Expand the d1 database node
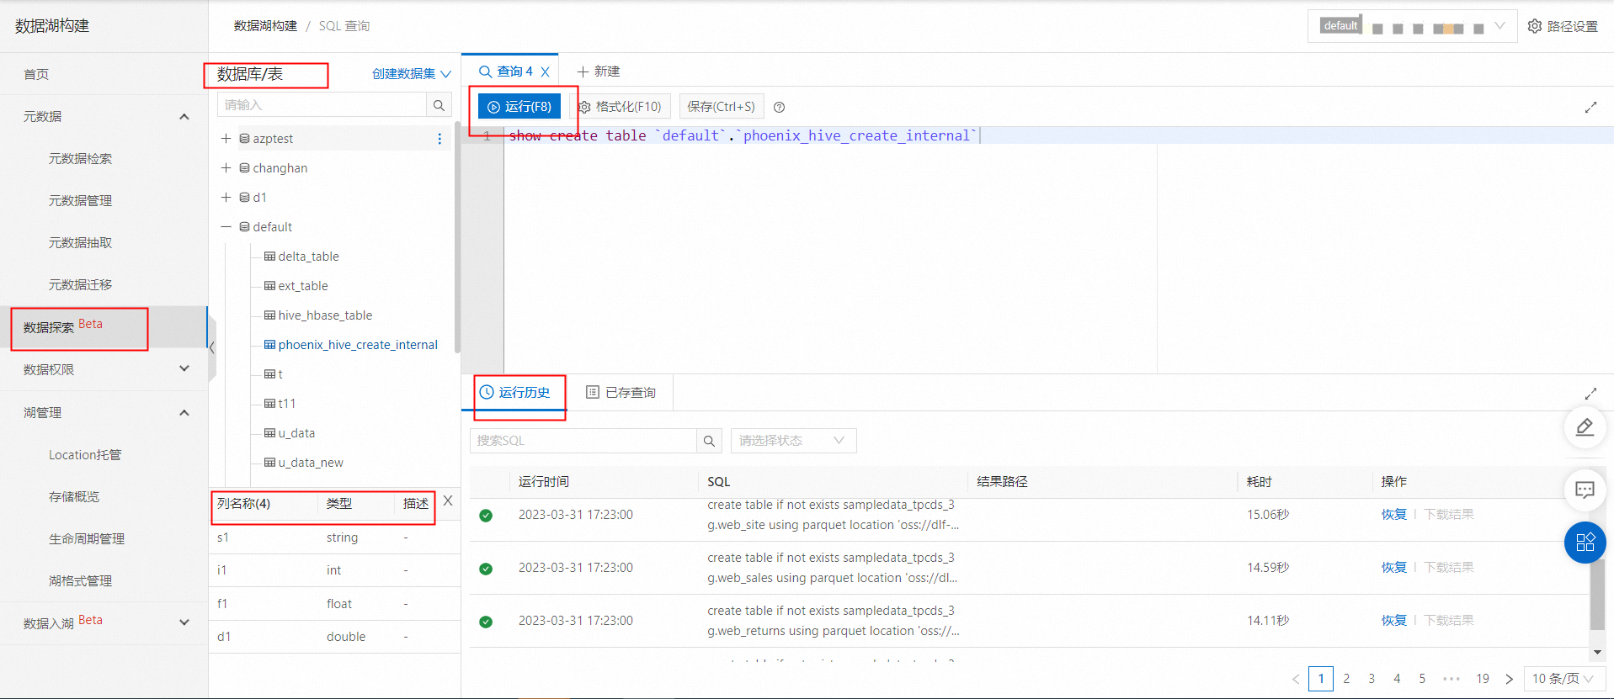 pyautogui.click(x=226, y=198)
